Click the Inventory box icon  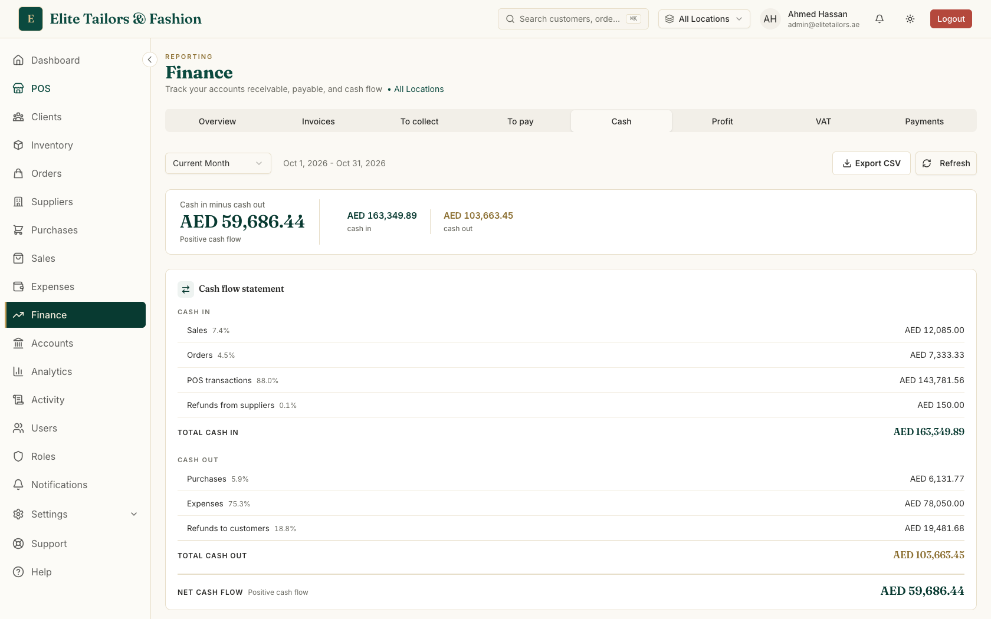18,145
